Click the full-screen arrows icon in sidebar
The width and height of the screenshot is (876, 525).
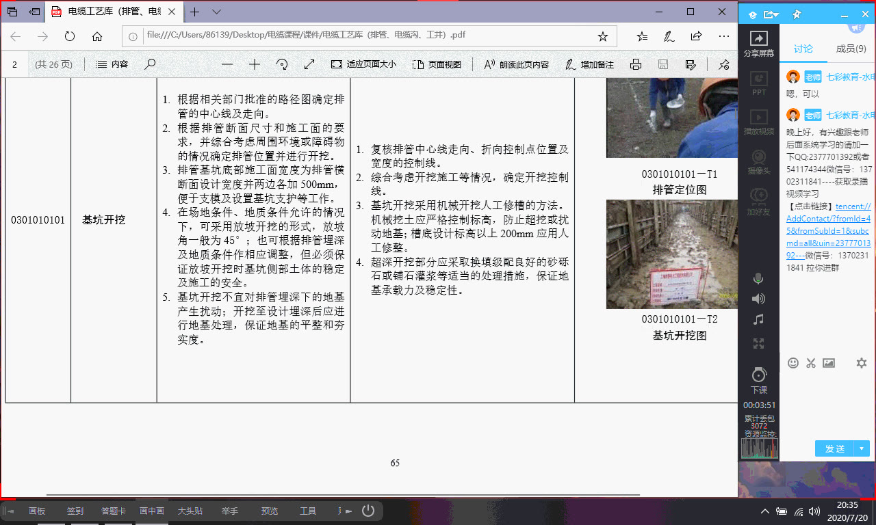click(758, 343)
